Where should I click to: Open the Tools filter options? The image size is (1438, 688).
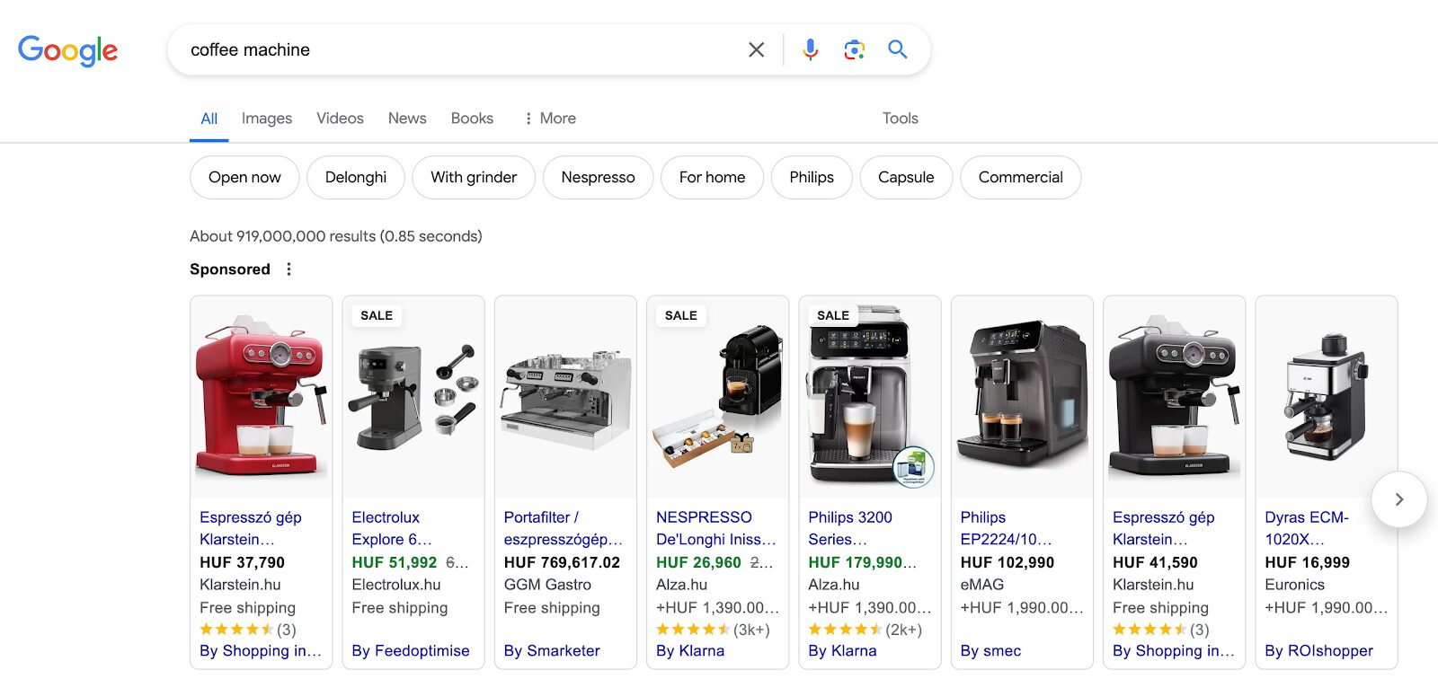pyautogui.click(x=900, y=119)
